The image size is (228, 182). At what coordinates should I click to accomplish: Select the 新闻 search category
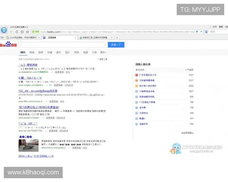(32, 52)
